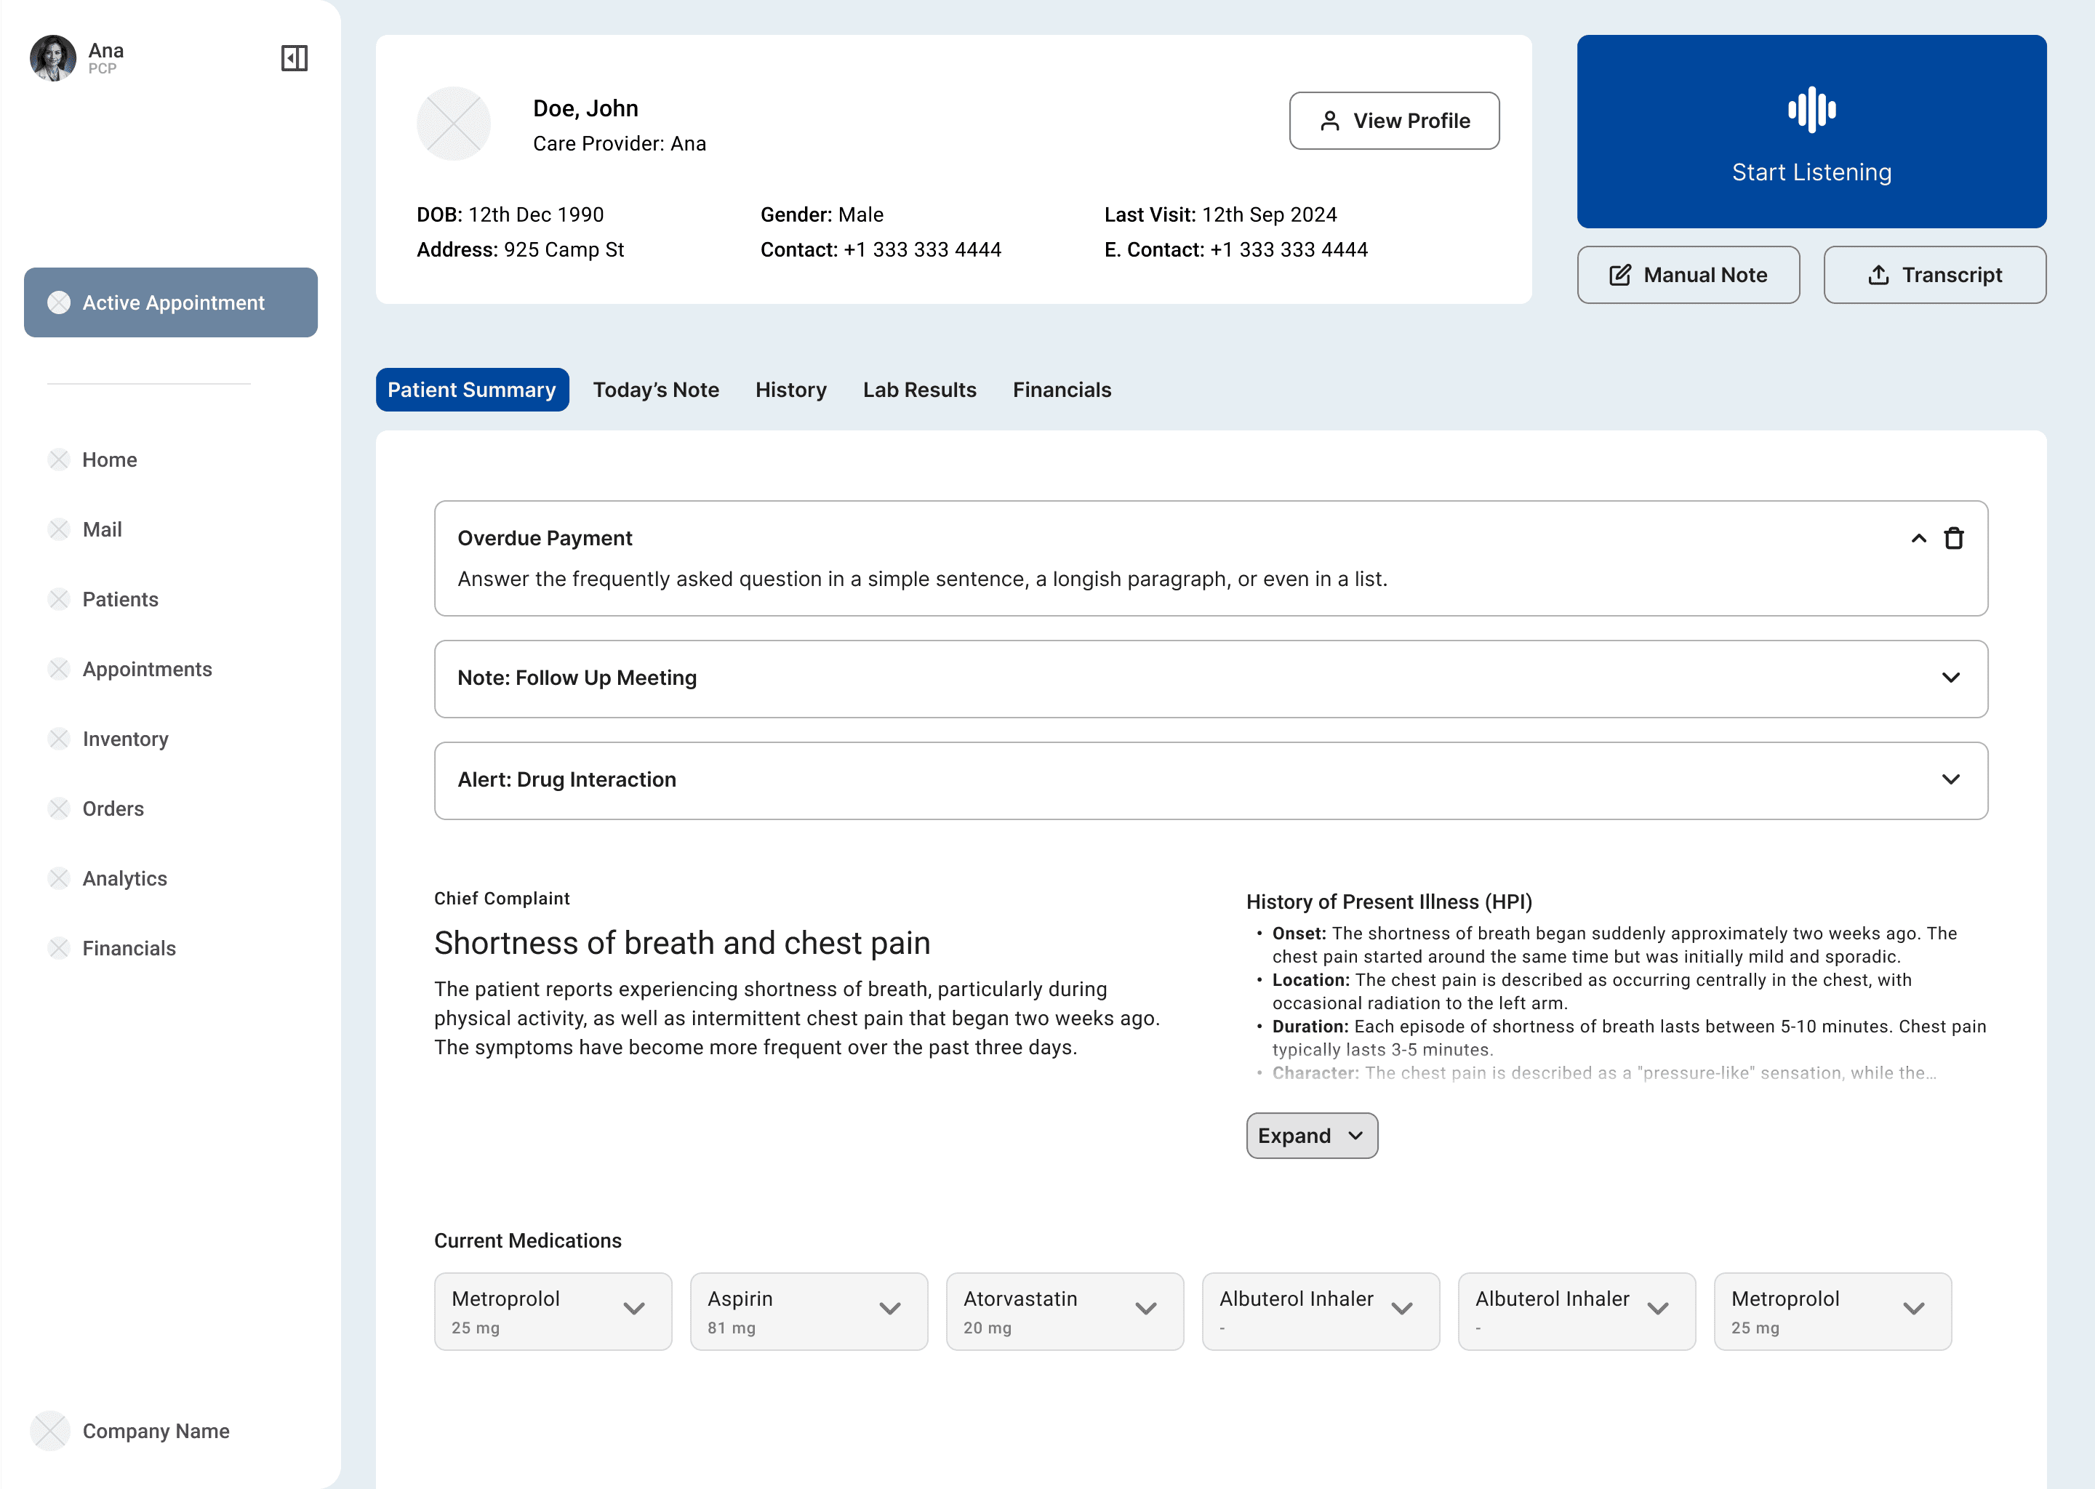Expand the History of Present Illness

(x=1312, y=1135)
